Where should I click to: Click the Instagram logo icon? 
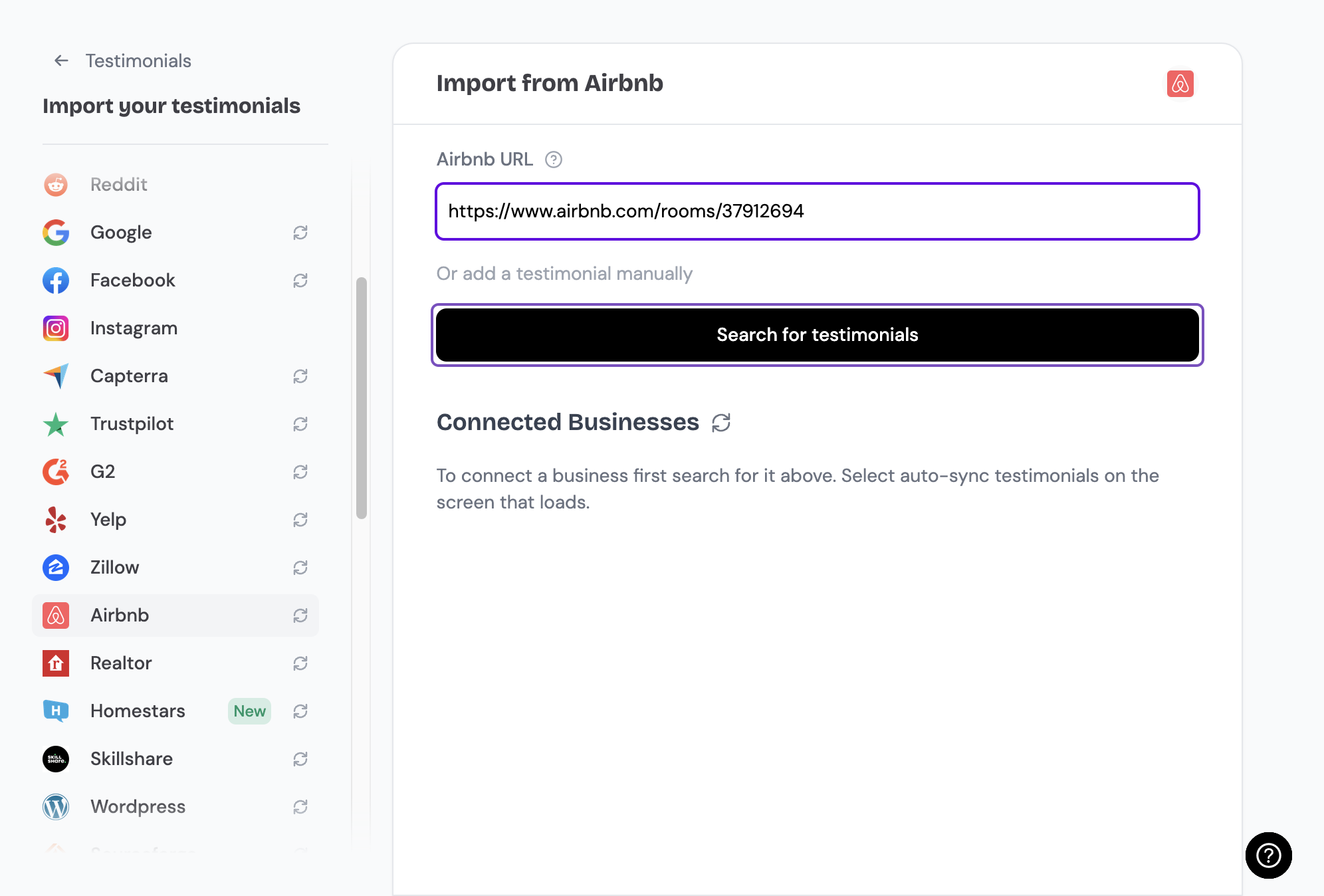tap(56, 328)
